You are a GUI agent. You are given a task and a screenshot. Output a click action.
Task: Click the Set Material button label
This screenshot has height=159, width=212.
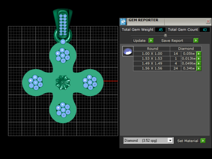click(188, 141)
